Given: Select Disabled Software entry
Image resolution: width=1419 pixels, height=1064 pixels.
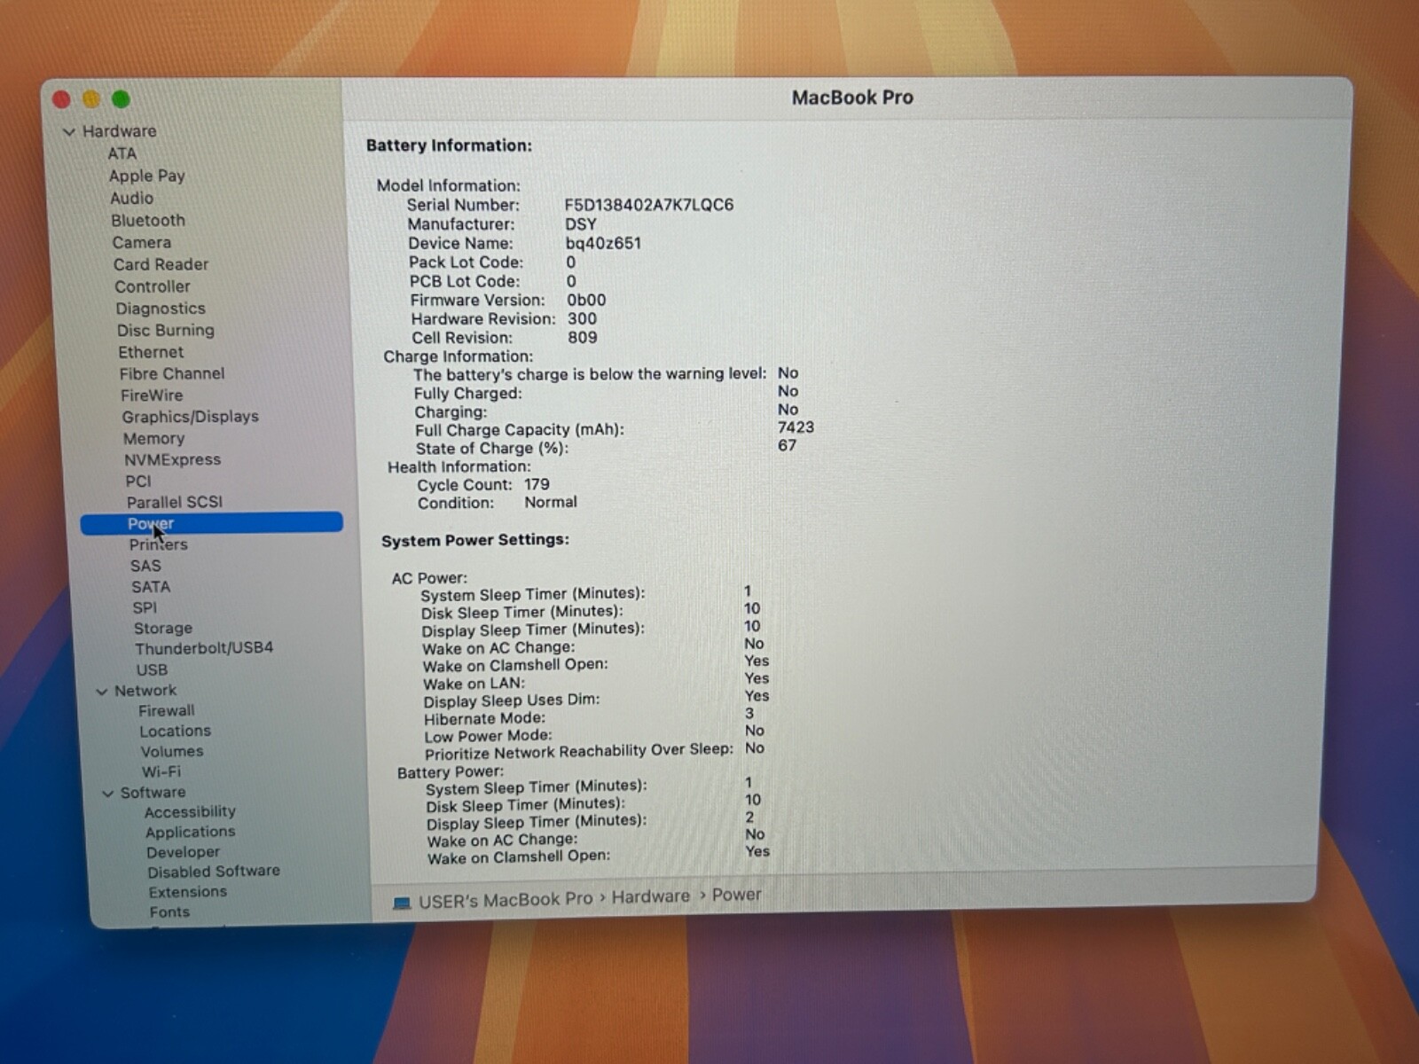Looking at the screenshot, I should point(214,872).
